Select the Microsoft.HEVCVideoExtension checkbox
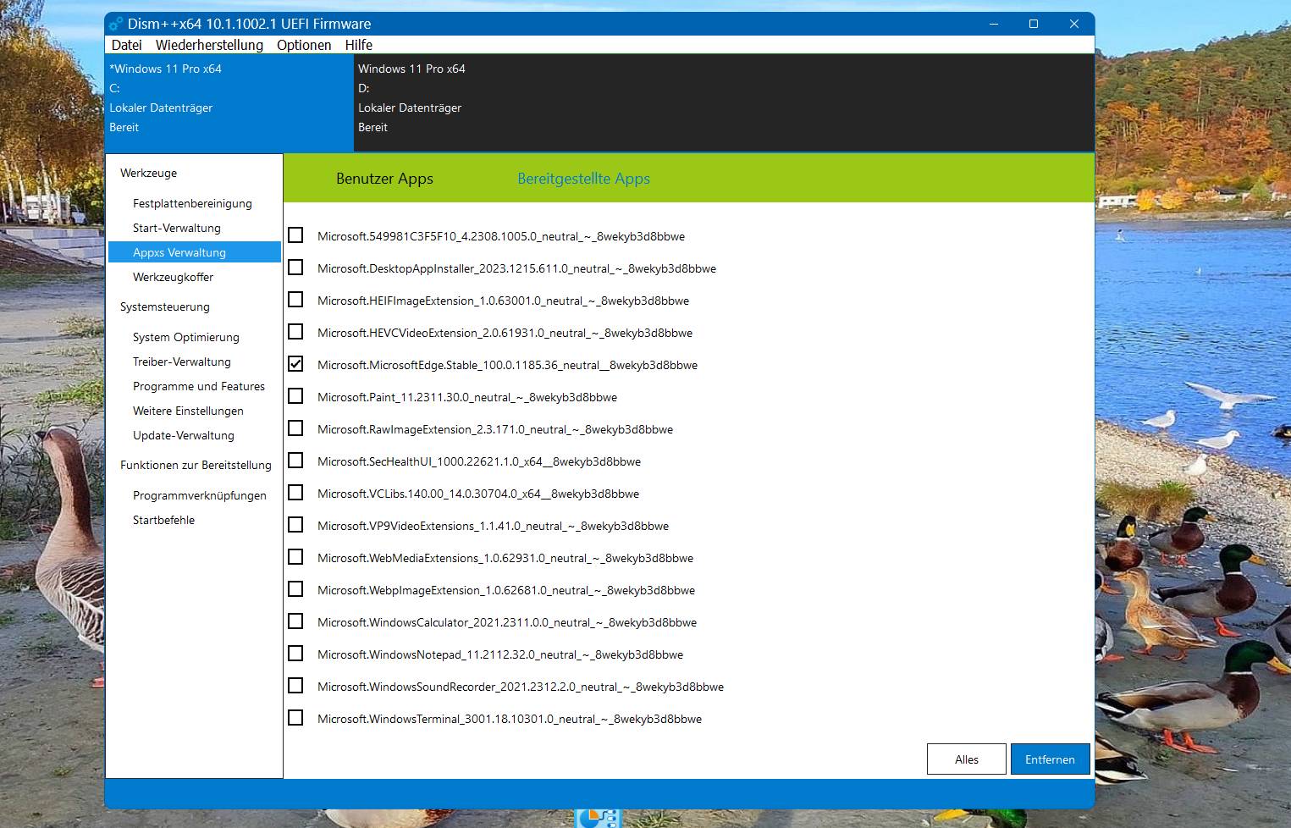This screenshot has width=1291, height=828. tap(295, 332)
